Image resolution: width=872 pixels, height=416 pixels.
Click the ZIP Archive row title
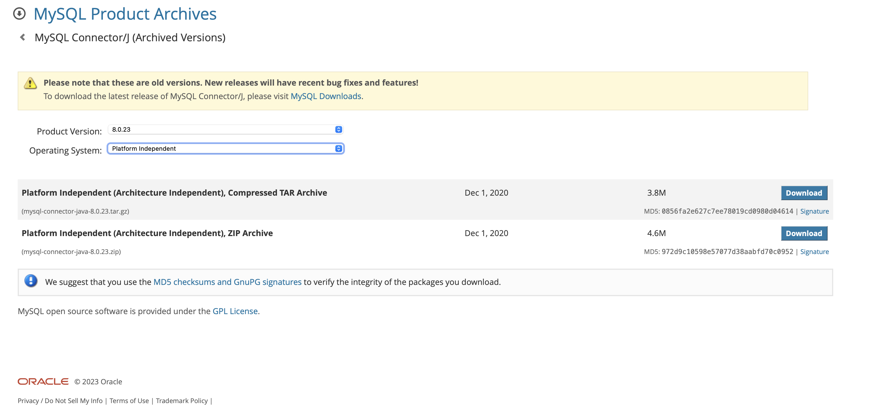point(147,234)
